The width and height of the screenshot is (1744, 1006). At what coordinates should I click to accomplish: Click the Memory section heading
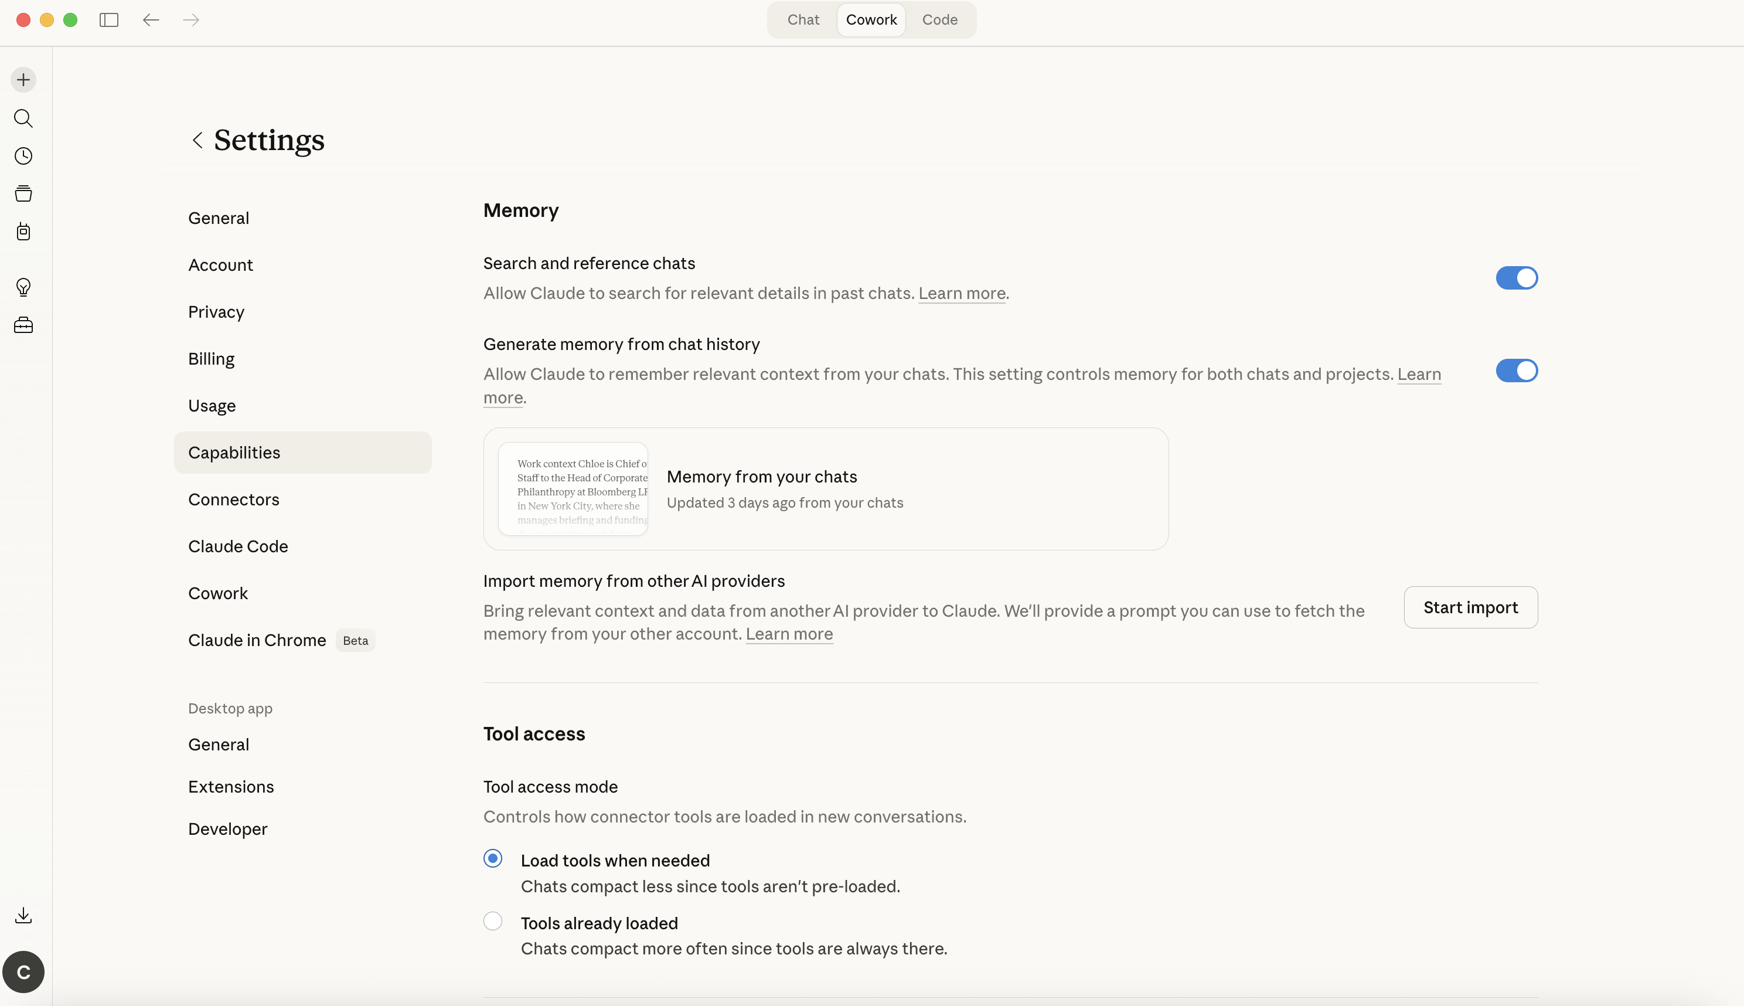coord(521,210)
